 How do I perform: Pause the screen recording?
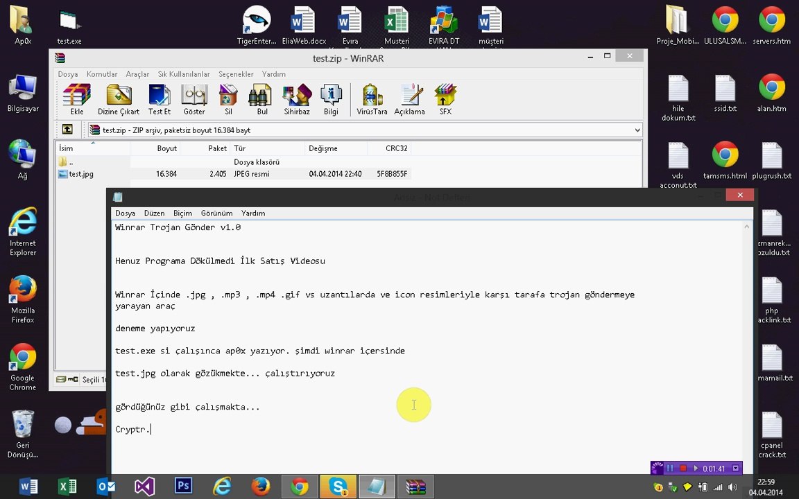(x=670, y=468)
